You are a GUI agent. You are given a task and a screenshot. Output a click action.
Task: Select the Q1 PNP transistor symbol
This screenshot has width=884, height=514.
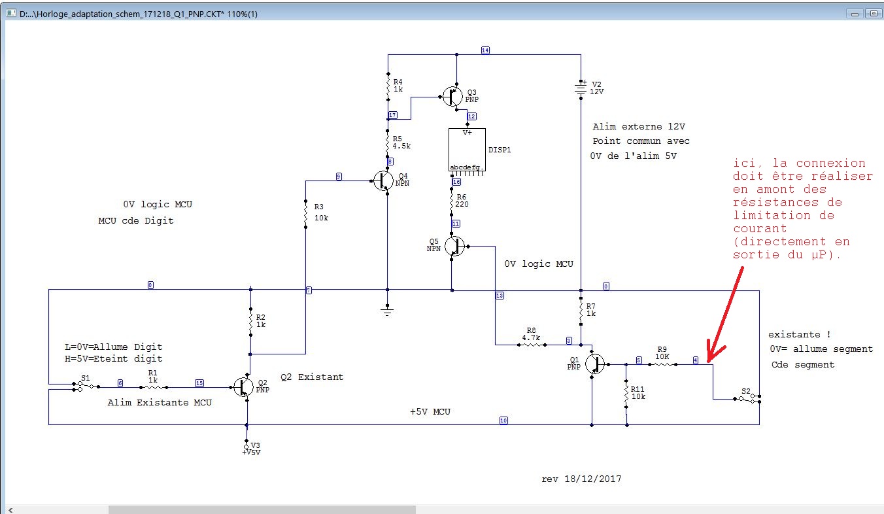pyautogui.click(x=595, y=364)
